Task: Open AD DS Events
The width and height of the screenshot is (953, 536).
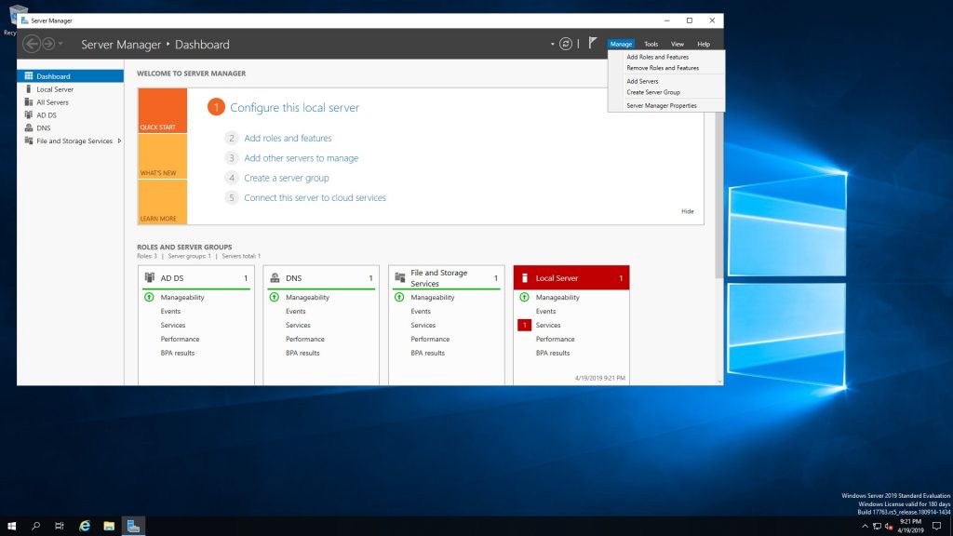Action: pos(170,311)
